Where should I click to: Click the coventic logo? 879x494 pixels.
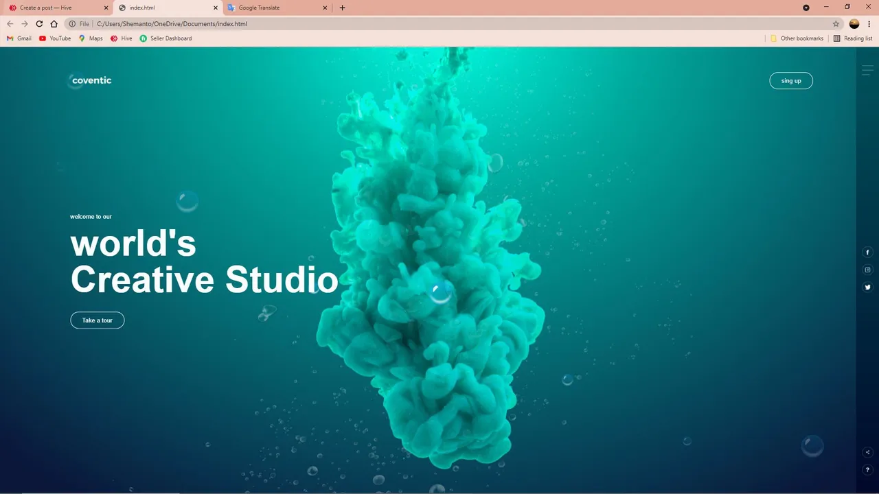(90, 80)
